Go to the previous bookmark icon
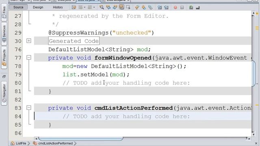The image size is (260, 146). 137,7
